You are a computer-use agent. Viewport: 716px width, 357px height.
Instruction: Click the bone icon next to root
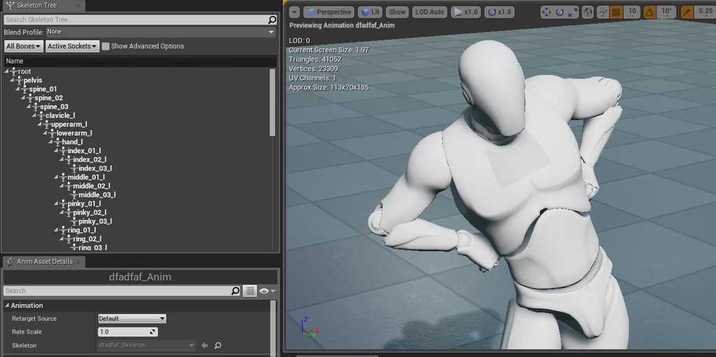pyautogui.click(x=14, y=71)
